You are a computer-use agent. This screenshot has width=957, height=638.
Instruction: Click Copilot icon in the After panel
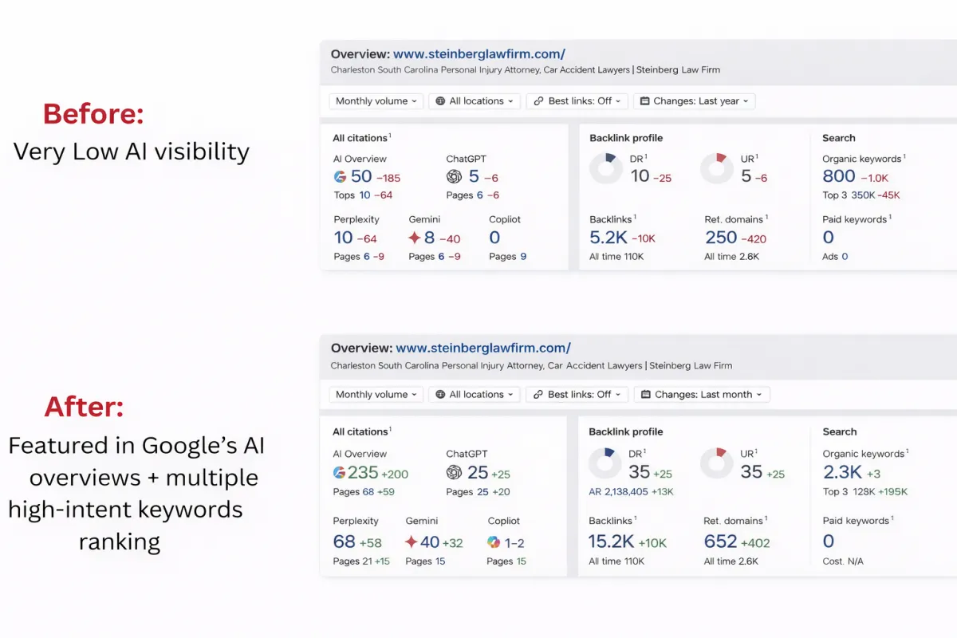(x=494, y=542)
